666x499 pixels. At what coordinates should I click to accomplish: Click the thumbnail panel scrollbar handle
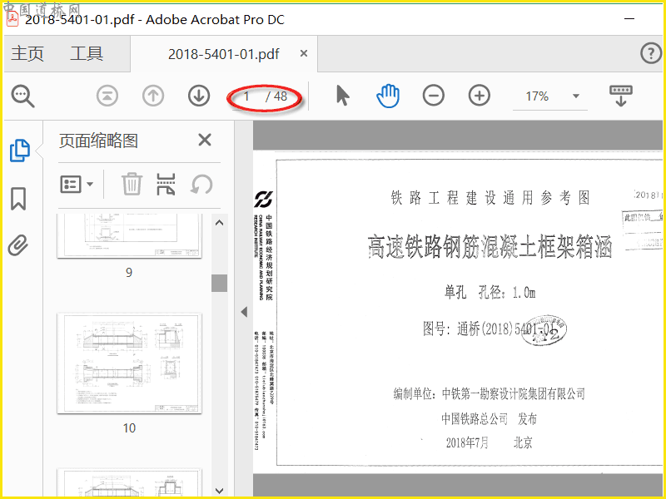pyautogui.click(x=219, y=283)
